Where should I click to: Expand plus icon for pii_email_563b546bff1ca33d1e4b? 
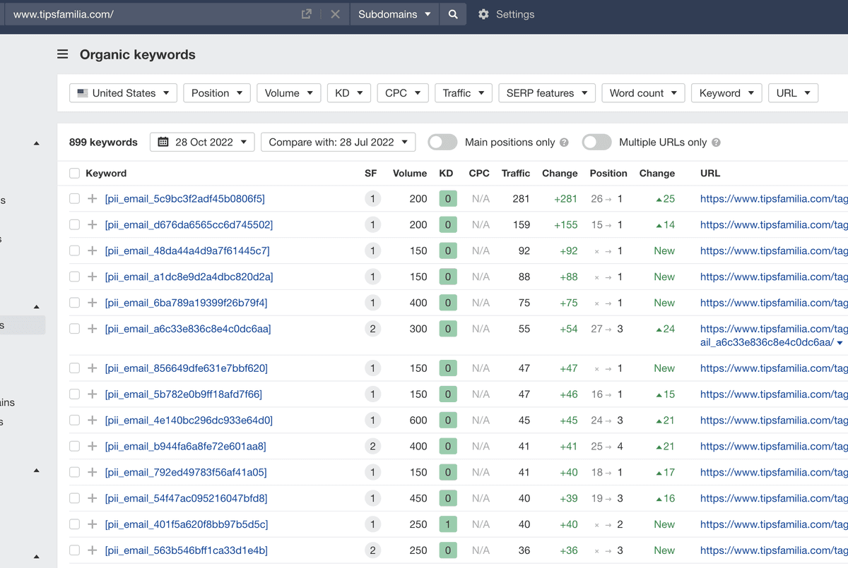coord(92,551)
